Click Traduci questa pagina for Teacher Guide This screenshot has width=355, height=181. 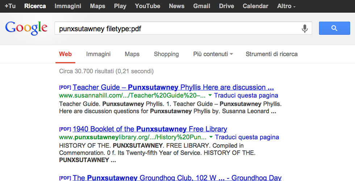coord(246,96)
